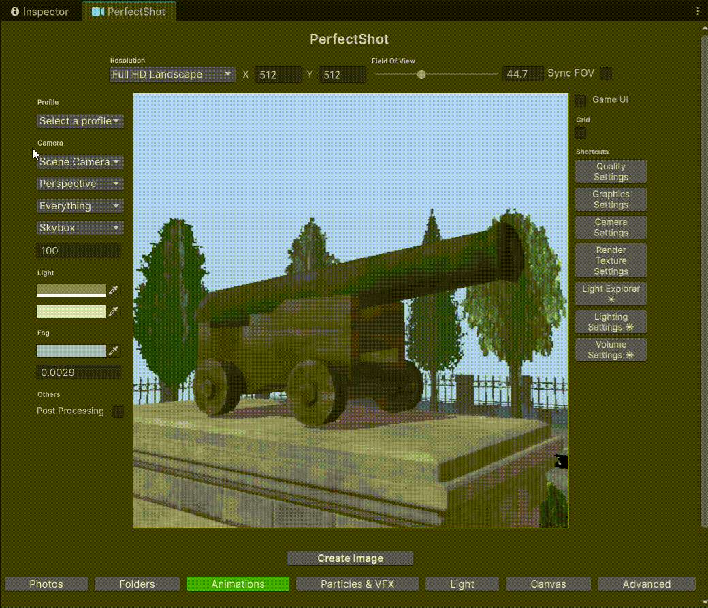Click the camera icon on the PerfectShot tab
The width and height of the screenshot is (708, 608).
[x=98, y=12]
